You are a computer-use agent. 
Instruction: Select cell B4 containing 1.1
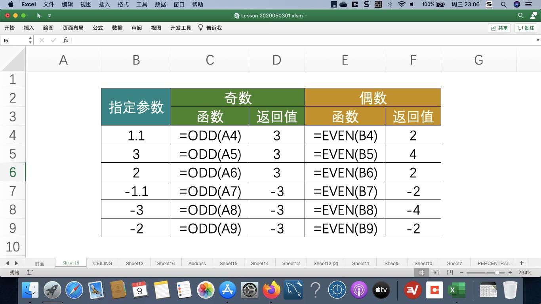pos(136,135)
